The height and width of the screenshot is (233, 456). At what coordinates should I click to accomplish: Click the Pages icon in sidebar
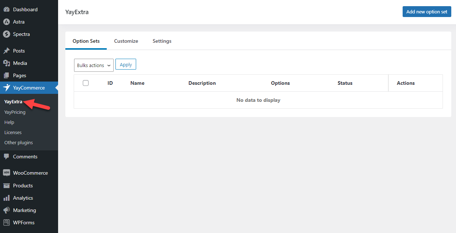7,75
